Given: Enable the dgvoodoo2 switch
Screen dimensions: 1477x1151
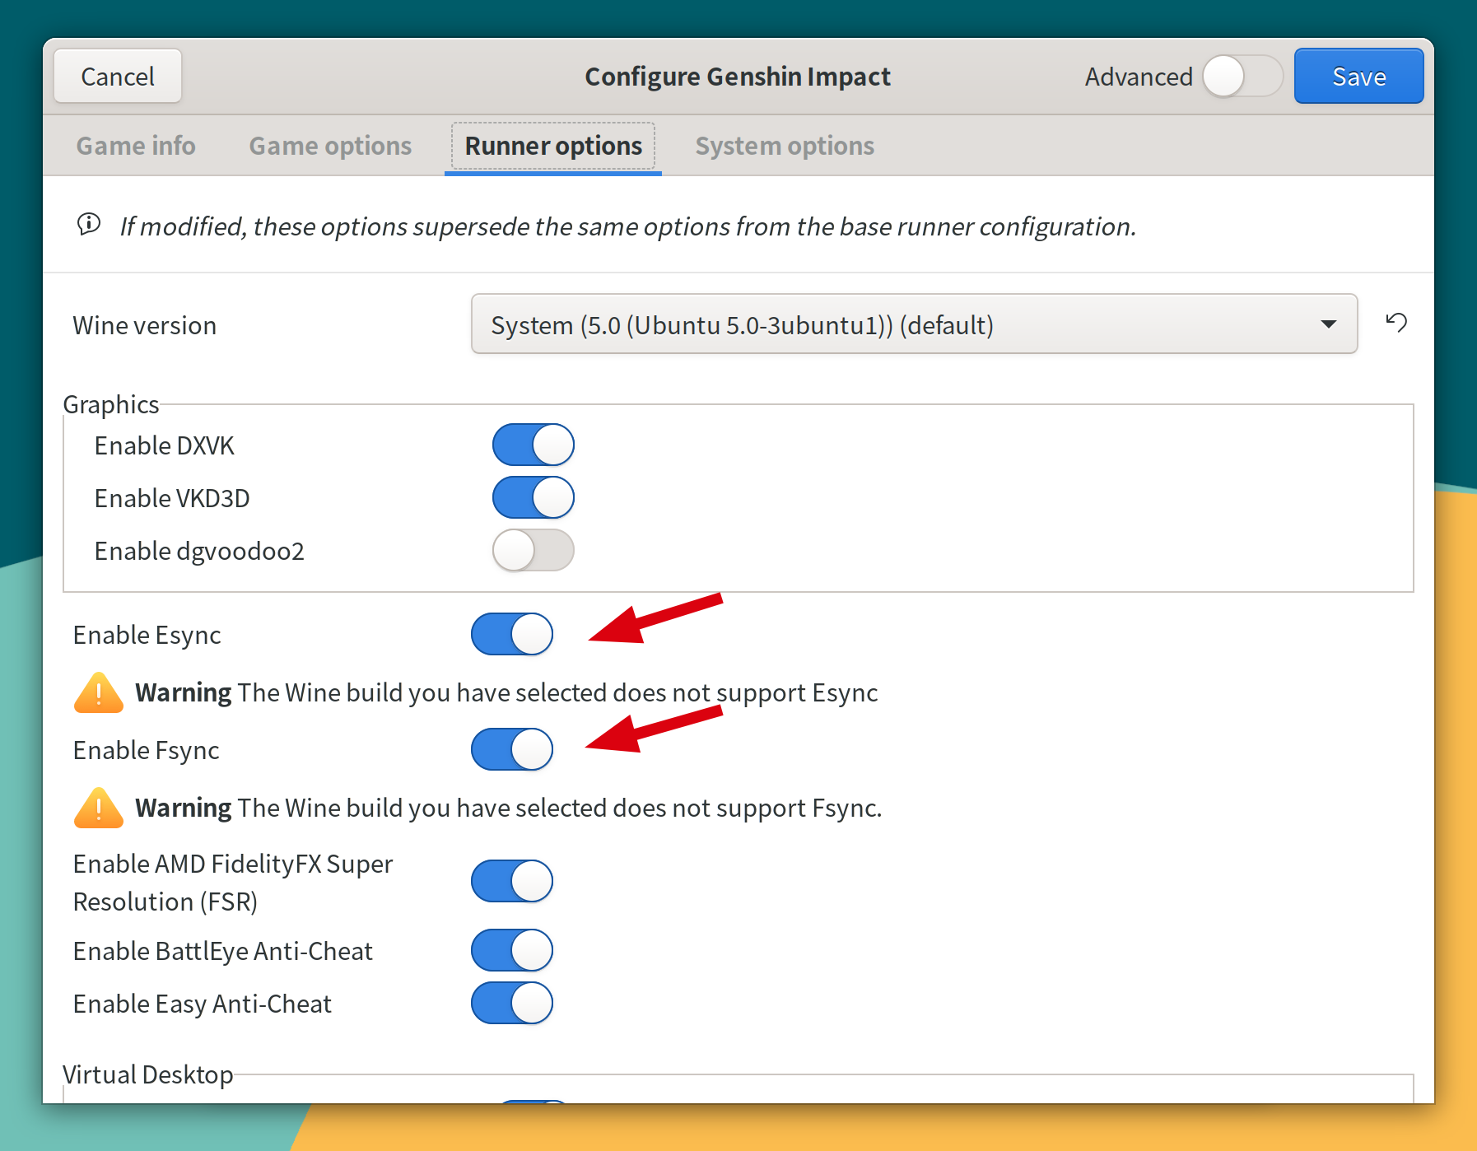Looking at the screenshot, I should coord(533,550).
